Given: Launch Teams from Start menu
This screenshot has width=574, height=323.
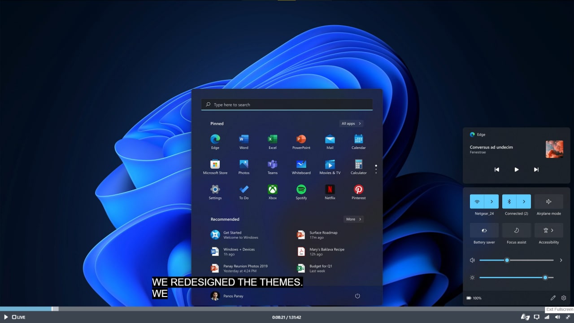Looking at the screenshot, I should point(273,167).
